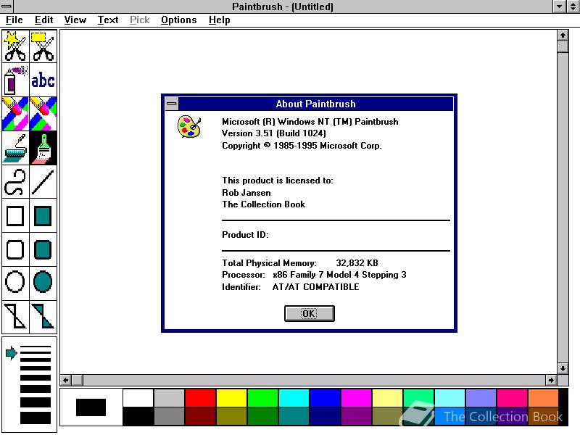Viewport: 580px width, 435px height.
Task: Pick the light gray color swatch
Action: 169,398
